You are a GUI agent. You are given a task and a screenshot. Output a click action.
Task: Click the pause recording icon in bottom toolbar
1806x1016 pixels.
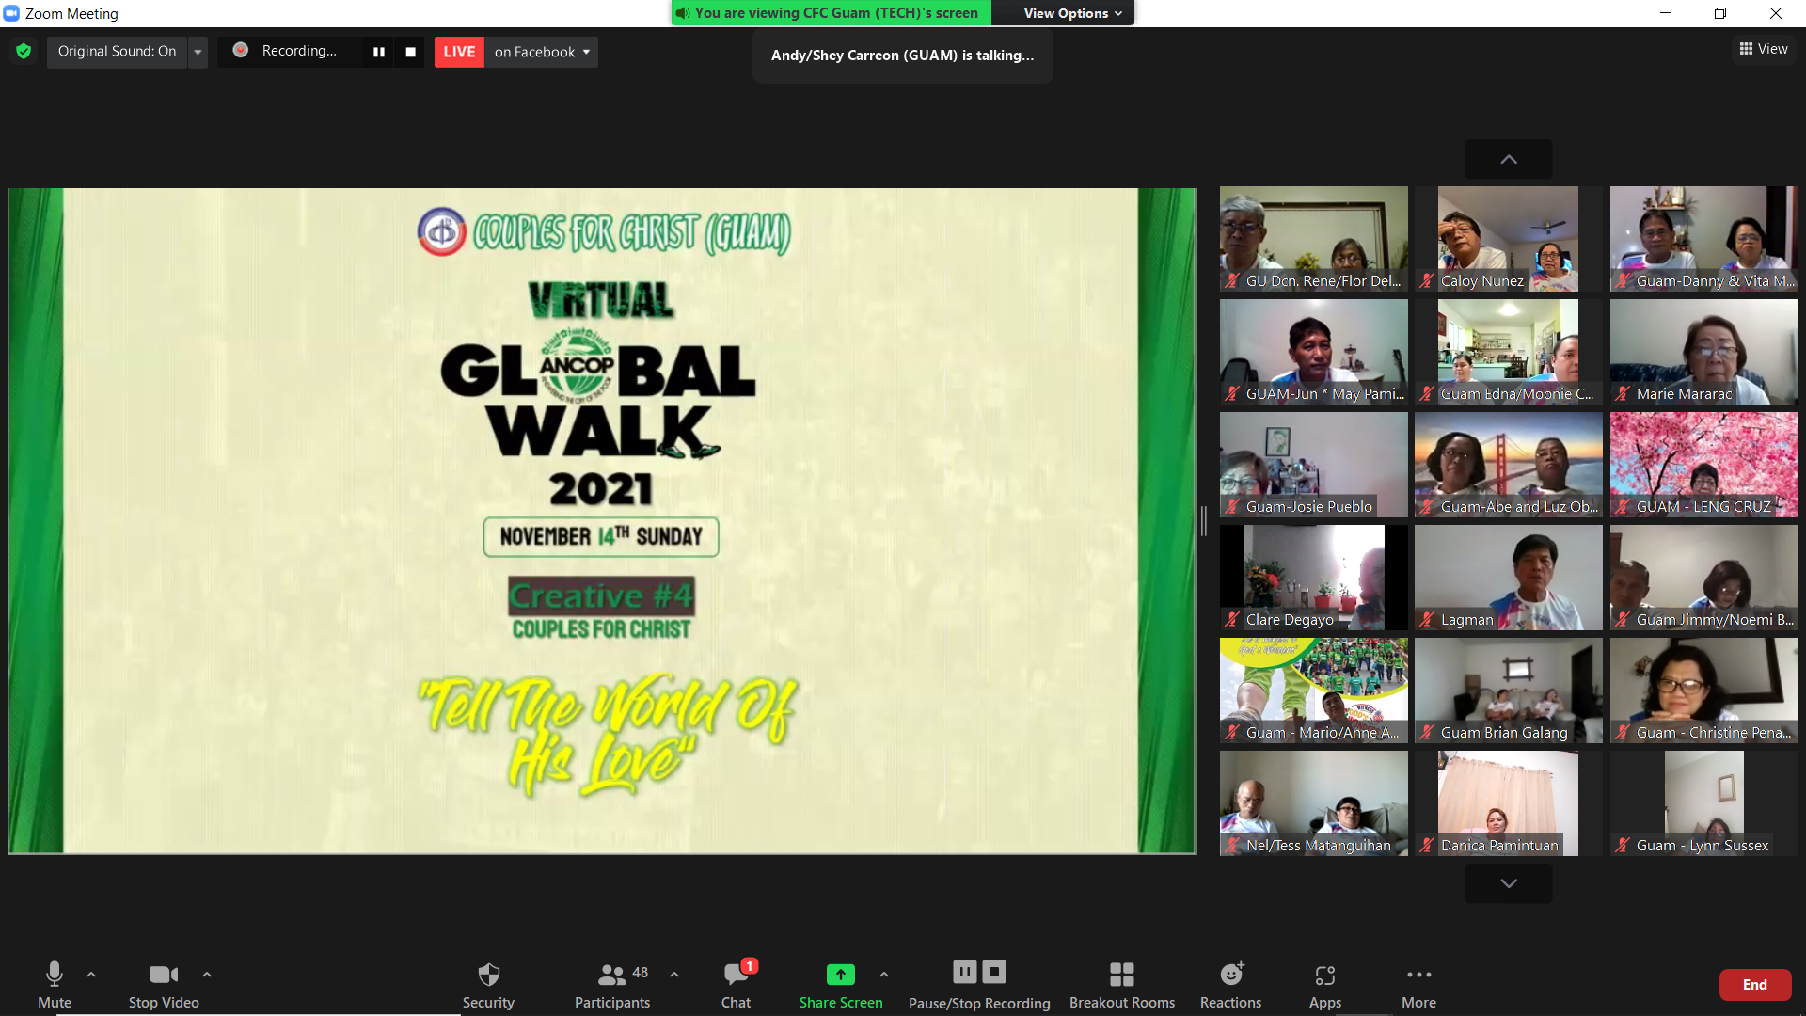[x=964, y=972]
